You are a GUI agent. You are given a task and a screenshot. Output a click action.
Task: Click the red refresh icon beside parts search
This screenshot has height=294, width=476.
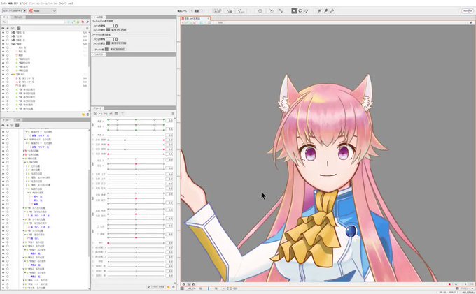(x=83, y=22)
